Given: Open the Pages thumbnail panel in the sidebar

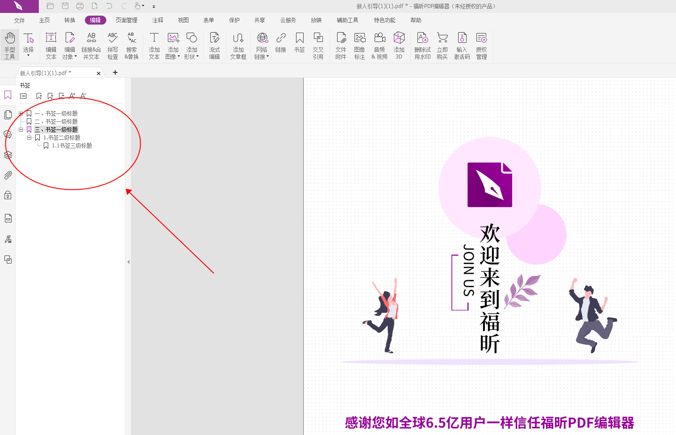Looking at the screenshot, I should click(8, 115).
